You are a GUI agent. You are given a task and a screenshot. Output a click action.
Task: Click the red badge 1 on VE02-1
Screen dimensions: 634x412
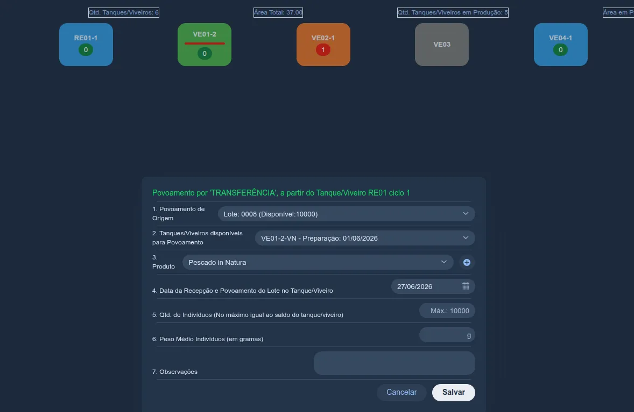tap(323, 49)
